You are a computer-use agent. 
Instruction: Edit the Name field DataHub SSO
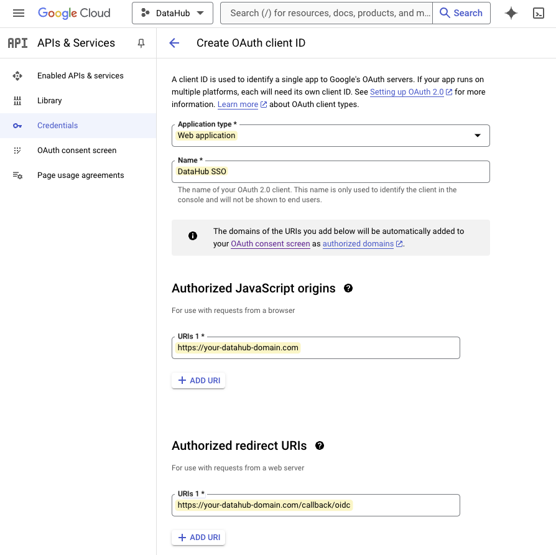(331, 172)
